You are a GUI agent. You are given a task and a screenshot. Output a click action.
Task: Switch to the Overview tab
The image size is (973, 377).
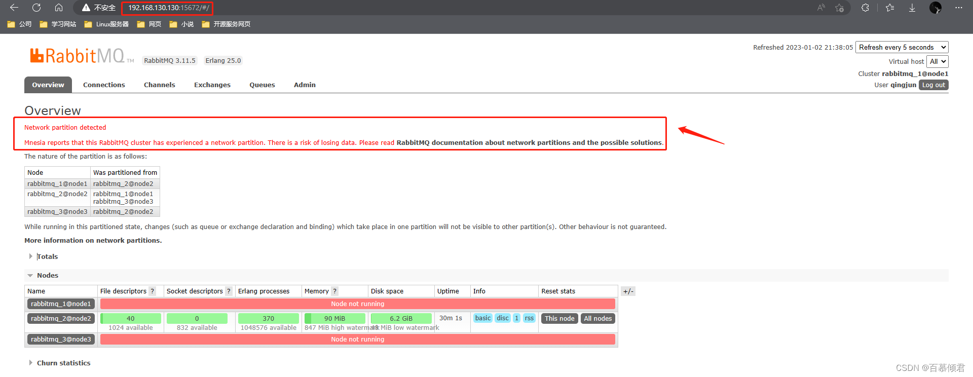tap(48, 85)
